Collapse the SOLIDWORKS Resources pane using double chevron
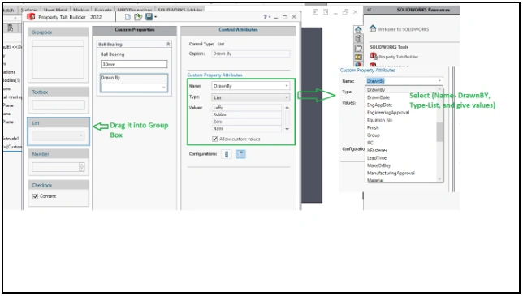Image resolution: width=523 pixels, height=296 pixels. [x=370, y=10]
